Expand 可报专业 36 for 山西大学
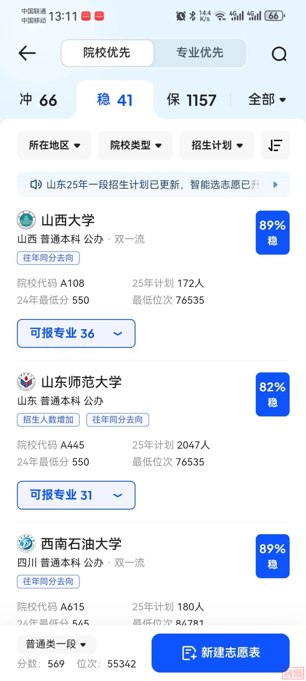The height and width of the screenshot is (681, 306). click(x=76, y=333)
